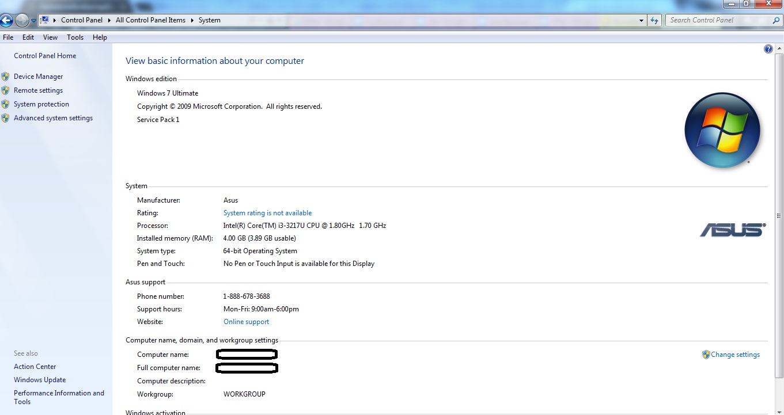Open Device Manager link
The width and height of the screenshot is (784, 415).
pos(39,77)
